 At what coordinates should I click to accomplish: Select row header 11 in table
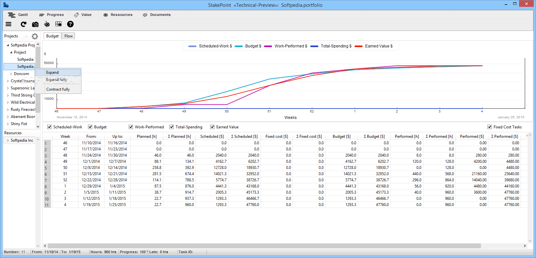click(47, 205)
